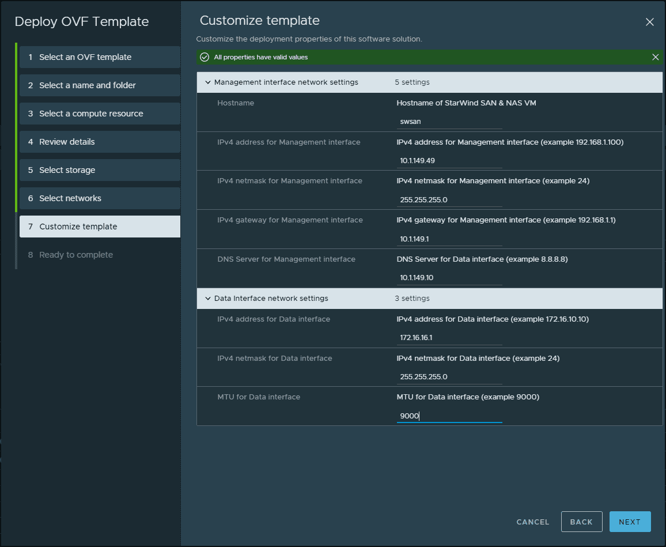The height and width of the screenshot is (547, 666).
Task: Dismiss the valid properties green banner
Action: click(655, 57)
